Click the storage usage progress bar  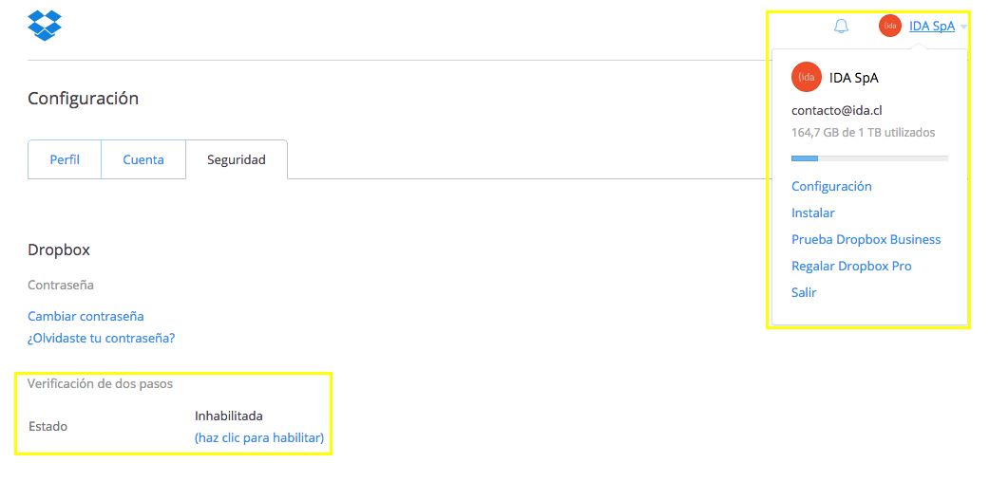[869, 157]
